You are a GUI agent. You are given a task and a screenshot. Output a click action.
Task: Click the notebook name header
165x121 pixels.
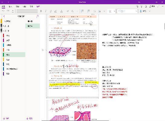point(21,16)
